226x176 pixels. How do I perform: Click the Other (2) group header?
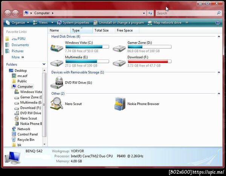point(58,94)
